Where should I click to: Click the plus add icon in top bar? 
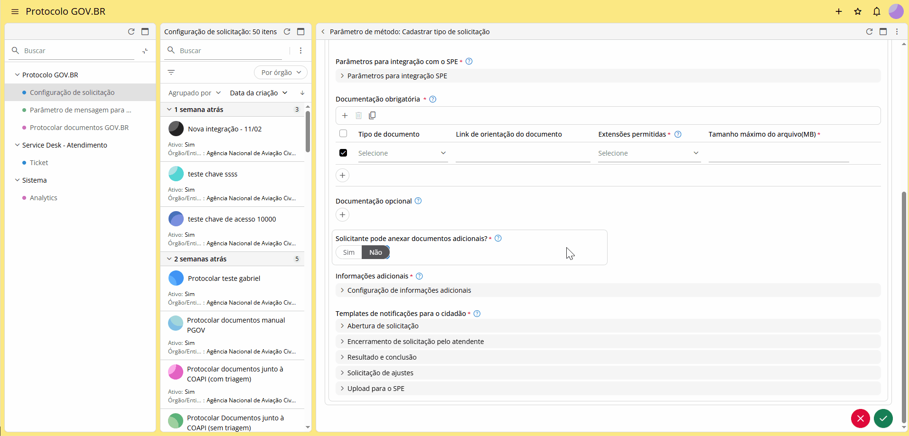click(x=839, y=11)
